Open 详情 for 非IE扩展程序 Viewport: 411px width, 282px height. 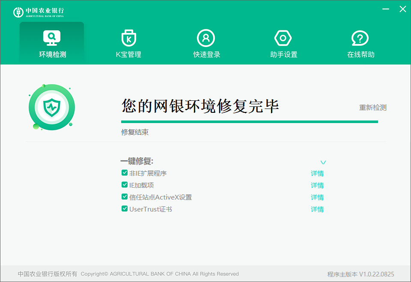[317, 173]
